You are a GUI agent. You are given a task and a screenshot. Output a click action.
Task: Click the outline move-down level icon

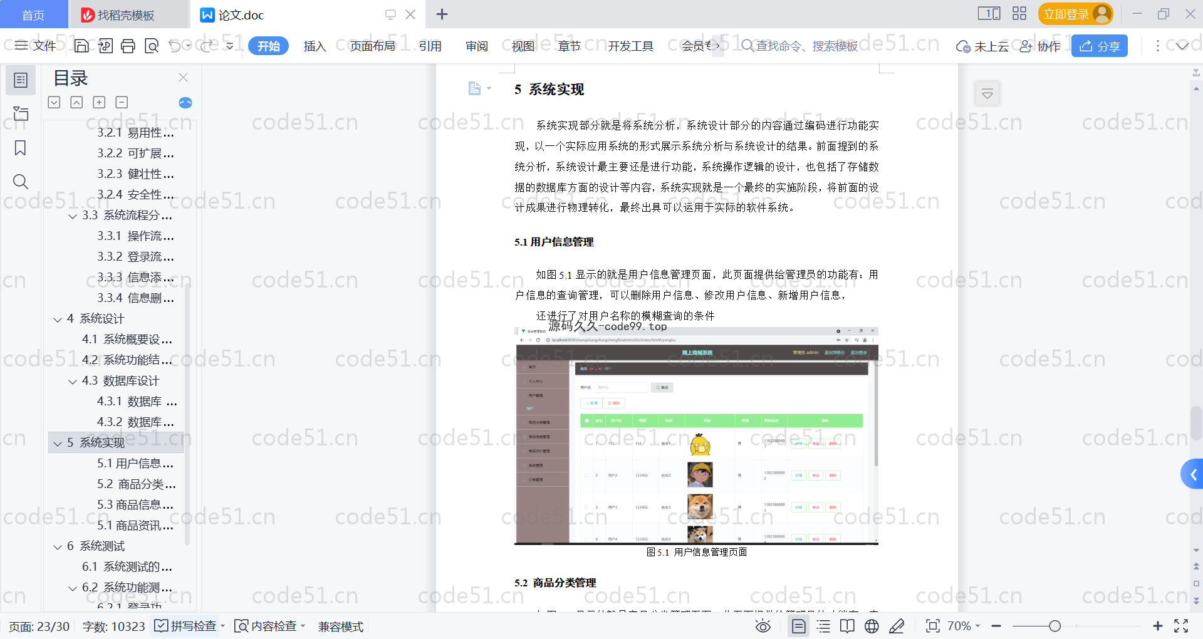pyautogui.click(x=54, y=102)
